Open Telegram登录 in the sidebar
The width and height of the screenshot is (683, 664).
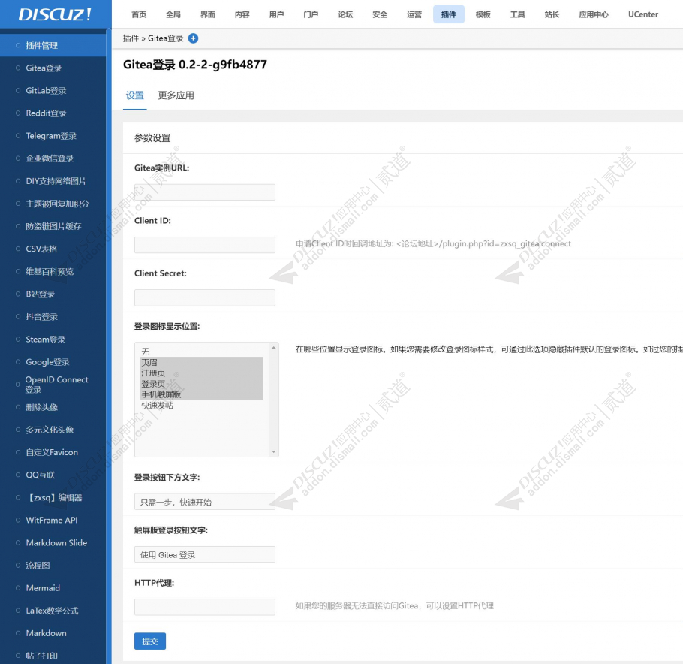coord(53,136)
